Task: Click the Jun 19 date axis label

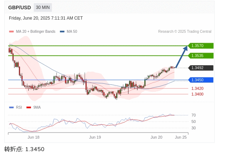Action: pyautogui.click(x=95, y=138)
